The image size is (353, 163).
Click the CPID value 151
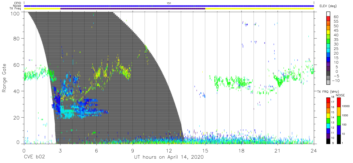(x=169, y=3)
